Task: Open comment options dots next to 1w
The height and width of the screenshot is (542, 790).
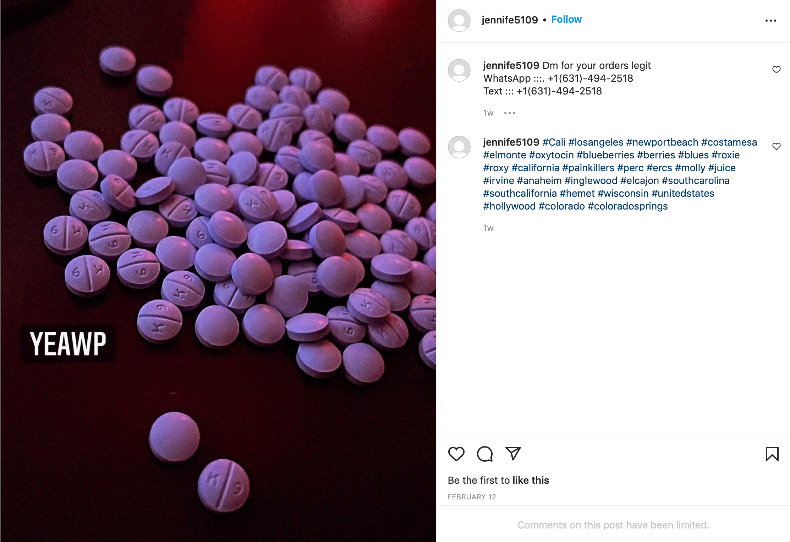Action: 510,113
